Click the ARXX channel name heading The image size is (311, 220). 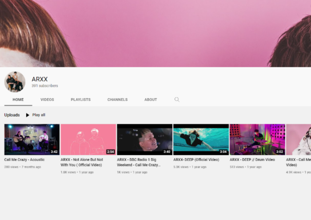[x=40, y=79]
